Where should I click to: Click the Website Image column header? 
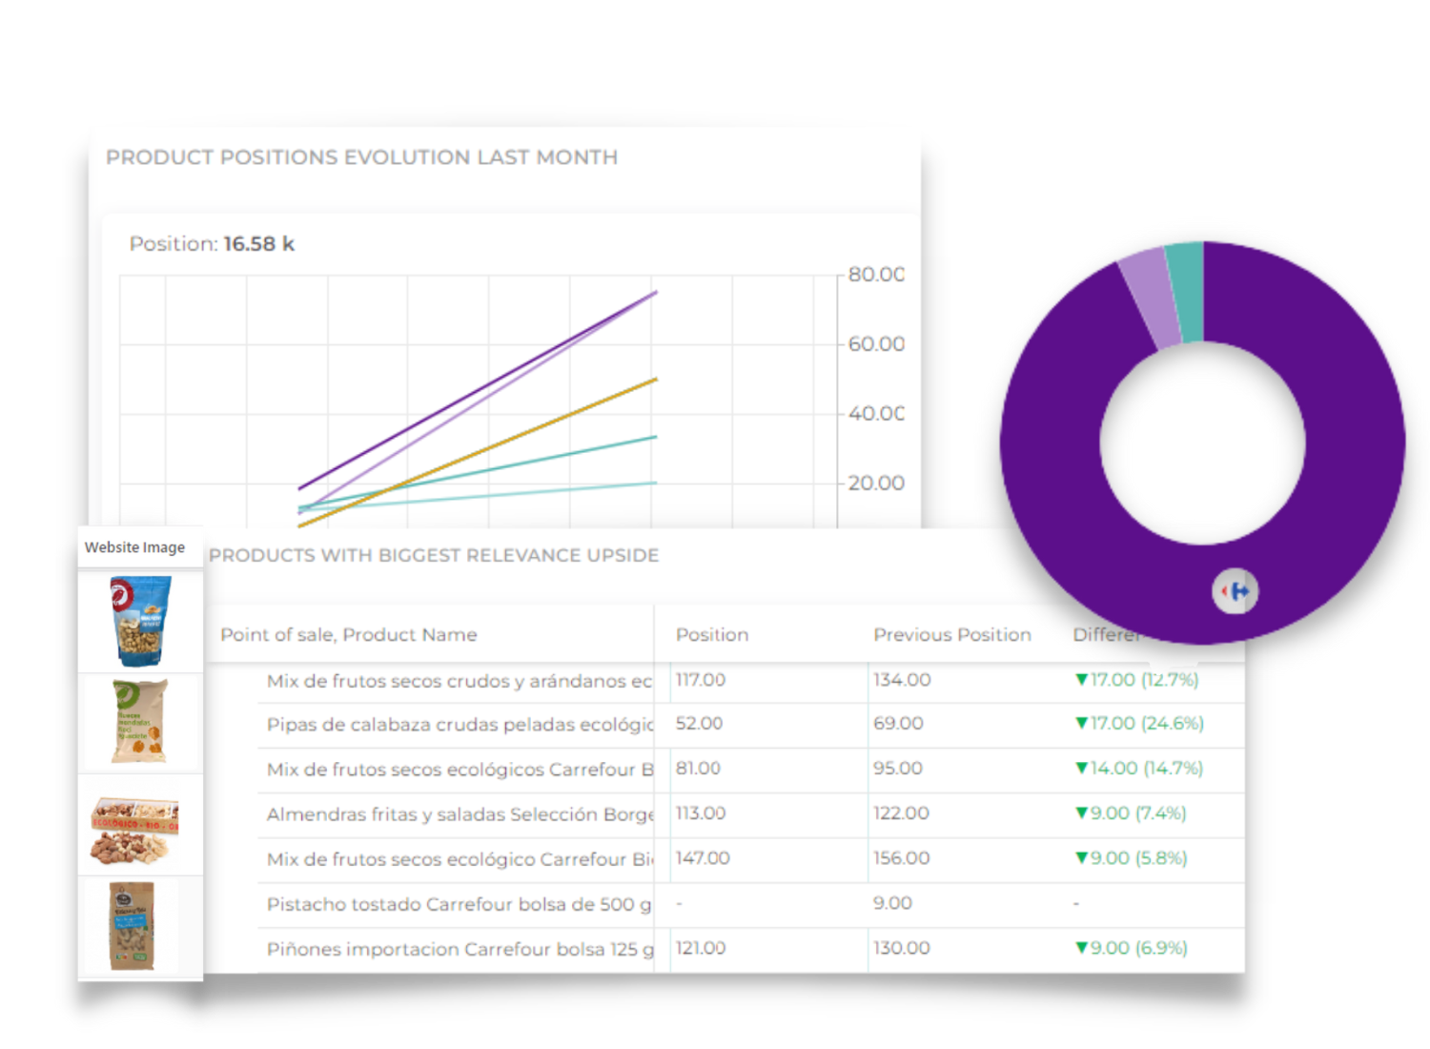134,547
